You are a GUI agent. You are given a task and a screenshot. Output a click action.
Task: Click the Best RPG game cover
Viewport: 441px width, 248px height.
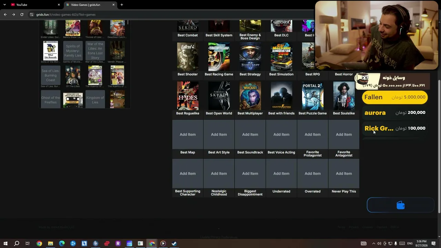(308, 57)
